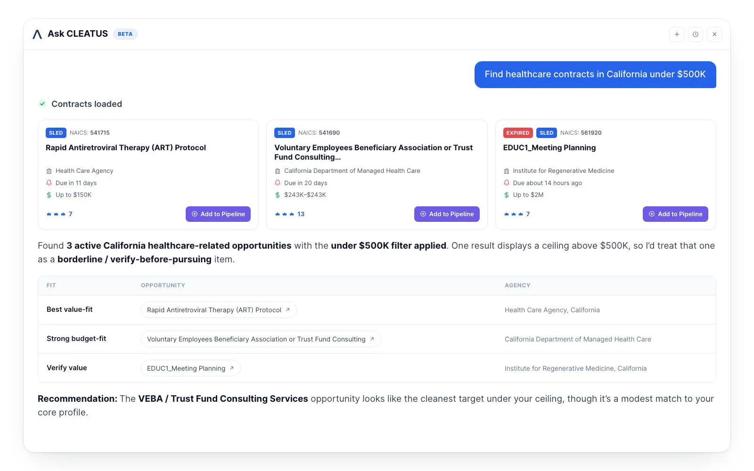Click external-link arrow on Rapid Antiretroviral chip
754x471 pixels.
(x=288, y=310)
